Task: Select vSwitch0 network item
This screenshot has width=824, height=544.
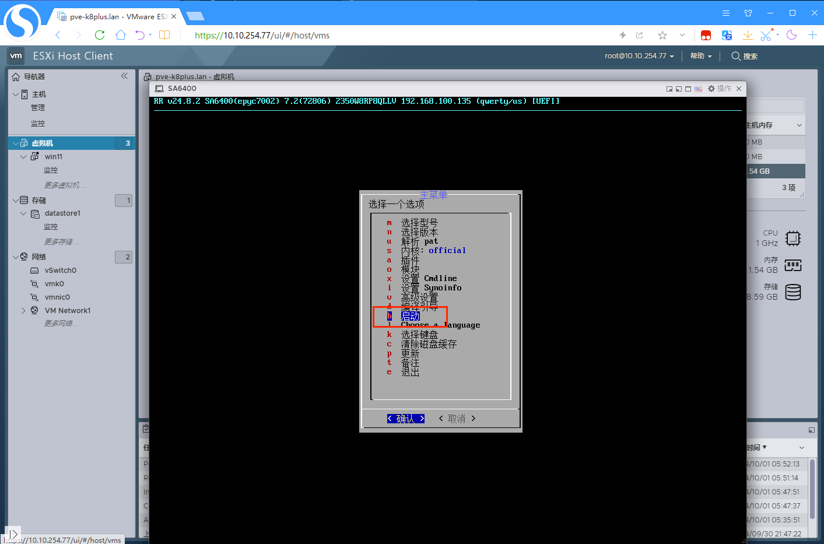Action: 60,271
